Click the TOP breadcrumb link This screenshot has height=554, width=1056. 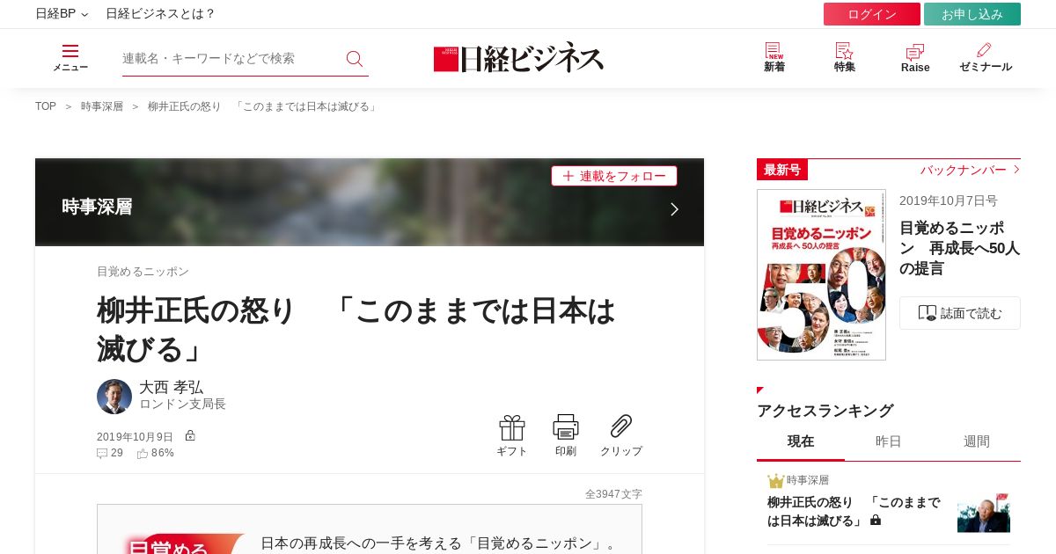pyautogui.click(x=46, y=106)
